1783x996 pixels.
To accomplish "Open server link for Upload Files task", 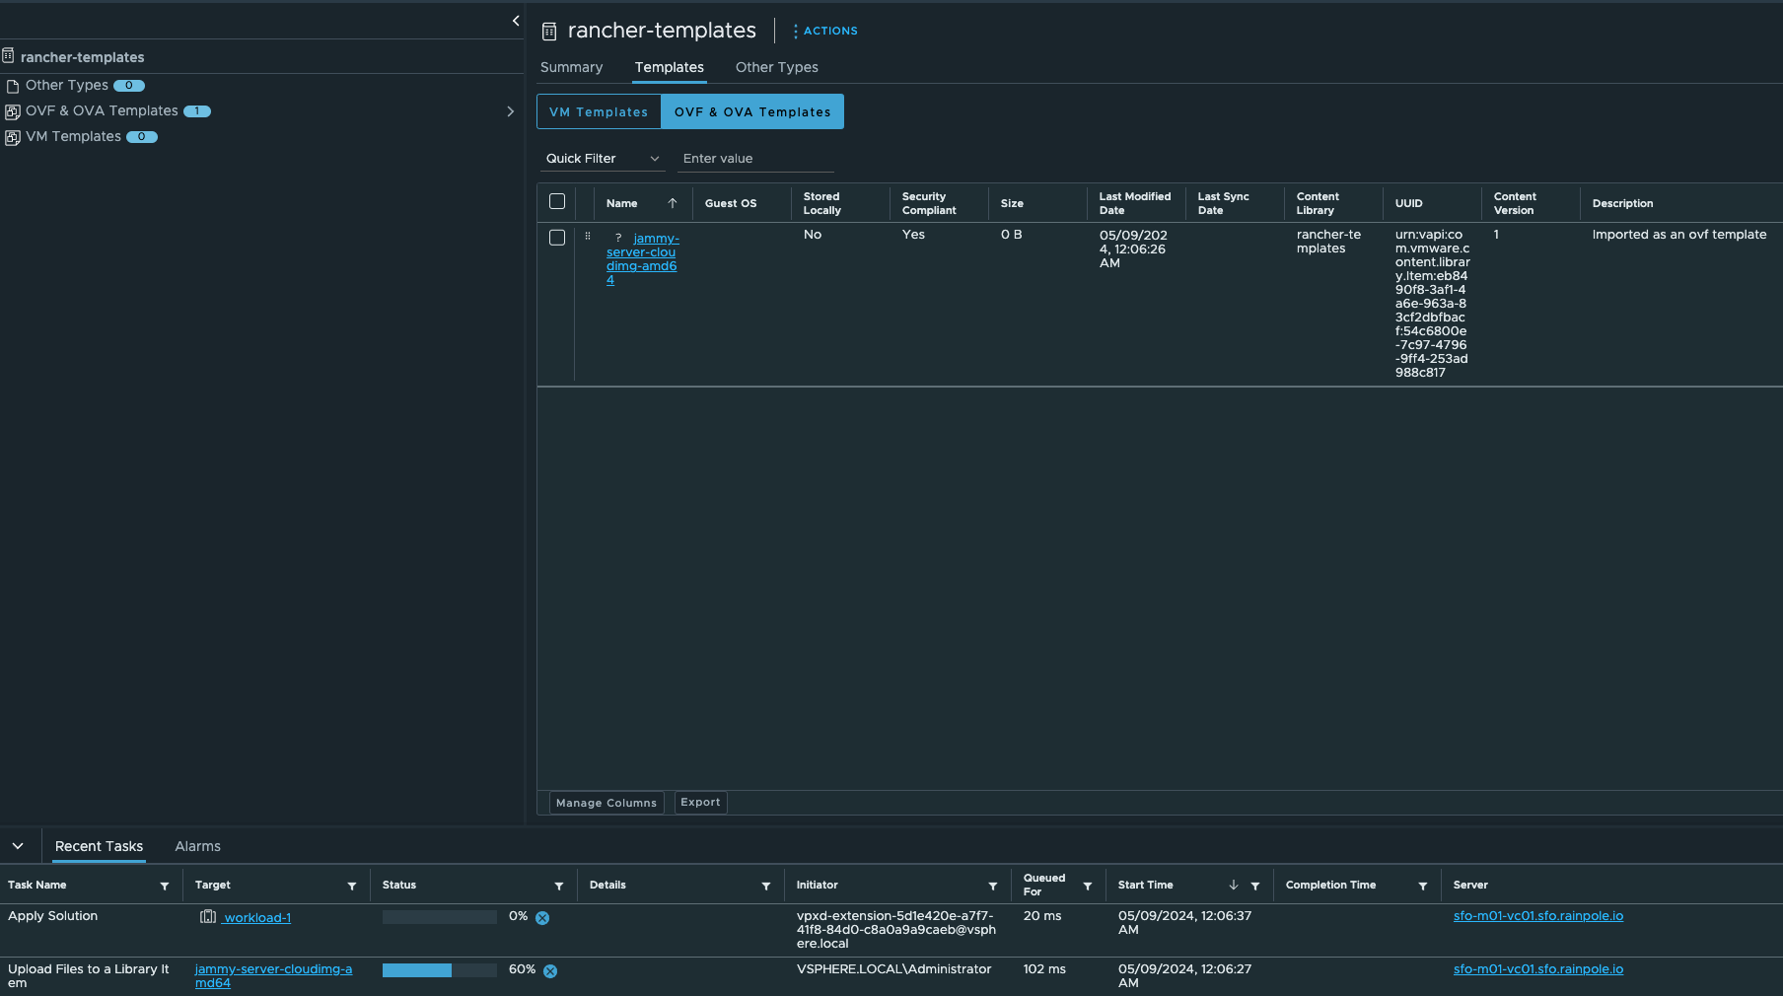I will [1538, 969].
